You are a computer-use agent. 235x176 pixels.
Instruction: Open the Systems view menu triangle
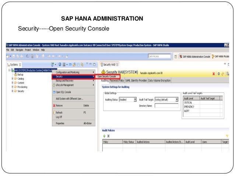87,64
